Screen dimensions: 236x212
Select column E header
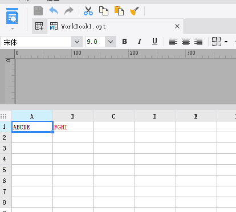[196, 116]
